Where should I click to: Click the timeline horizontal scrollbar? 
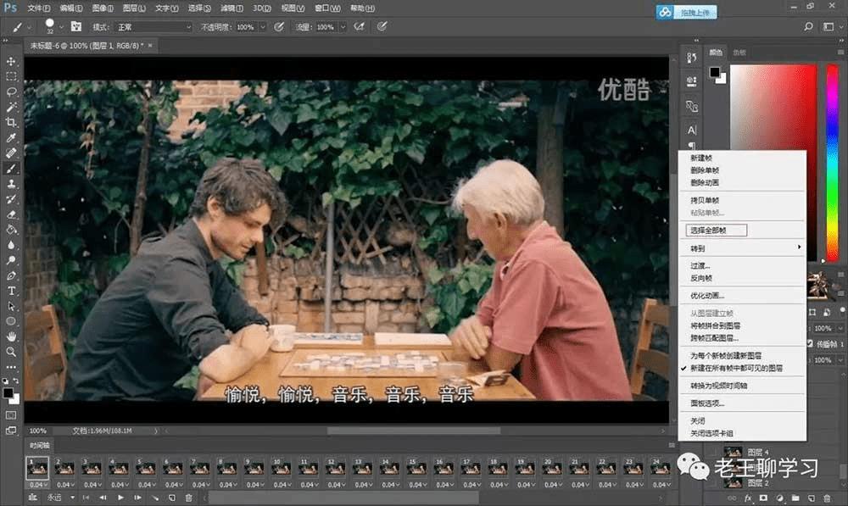[x=344, y=498]
